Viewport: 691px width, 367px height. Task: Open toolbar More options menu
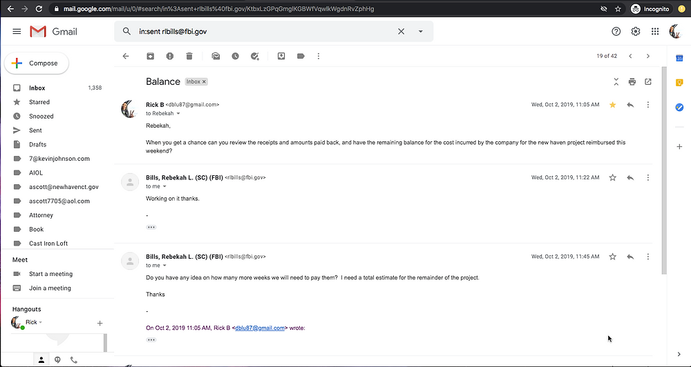[x=319, y=56]
